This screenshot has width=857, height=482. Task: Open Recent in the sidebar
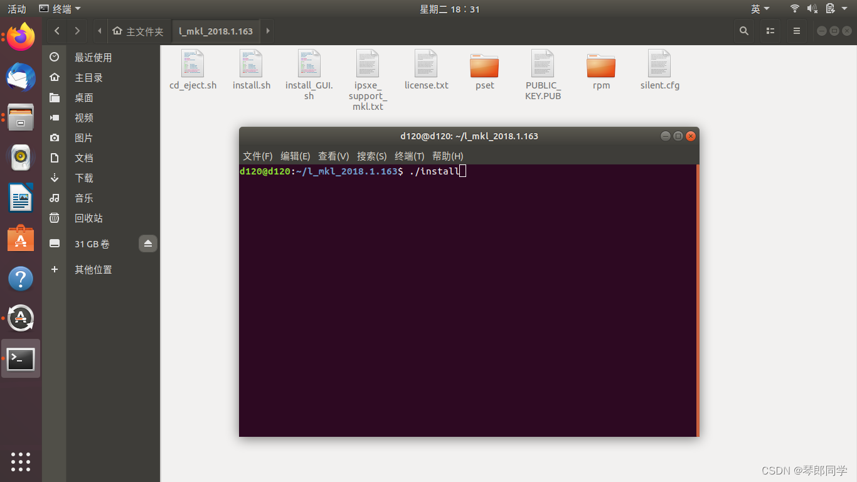[100, 57]
